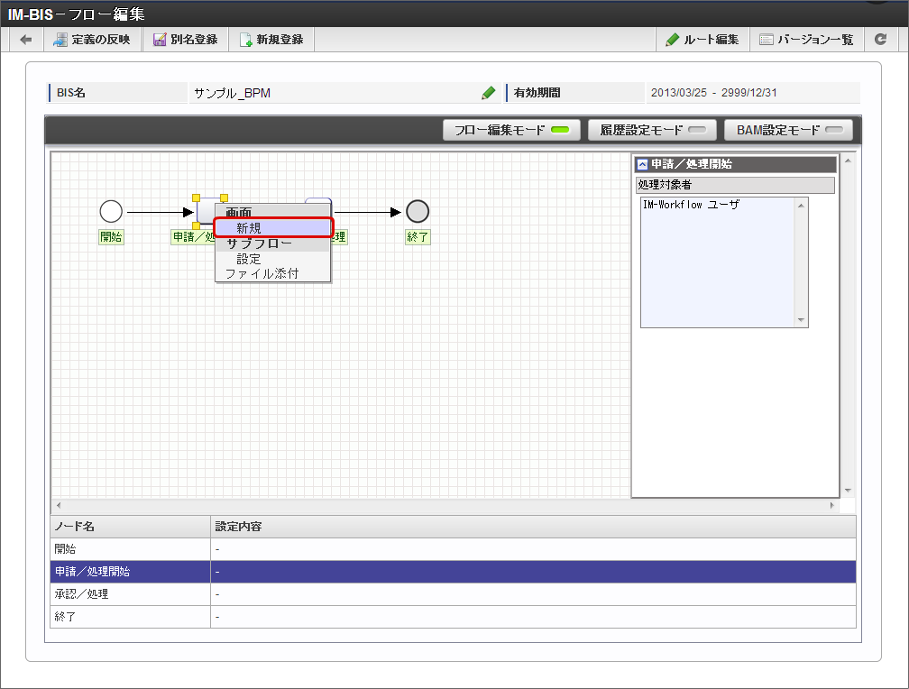This screenshot has width=909, height=689.
Task: Select the 終了 end circle node
Action: click(x=418, y=212)
